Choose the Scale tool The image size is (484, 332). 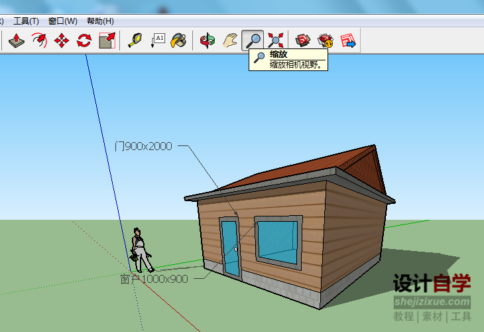(x=107, y=41)
